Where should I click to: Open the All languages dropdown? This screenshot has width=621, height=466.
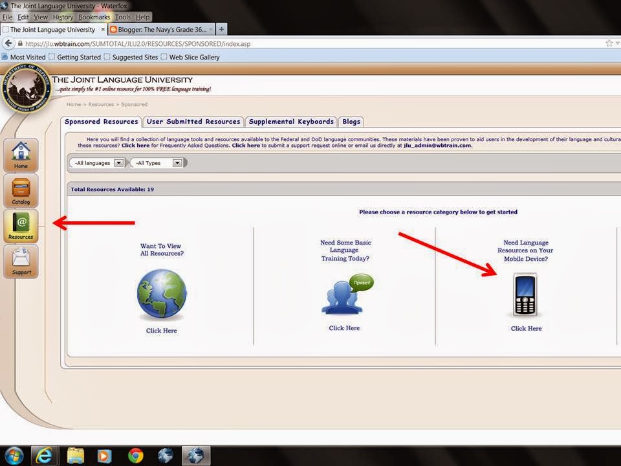97,163
